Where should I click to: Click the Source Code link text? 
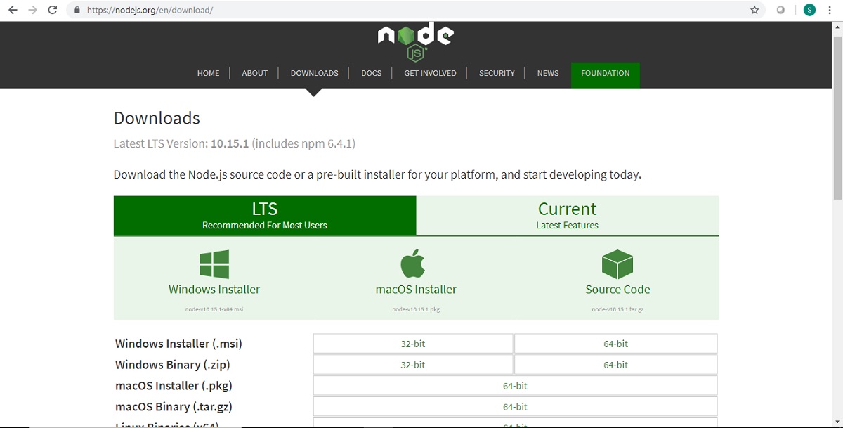[617, 290]
